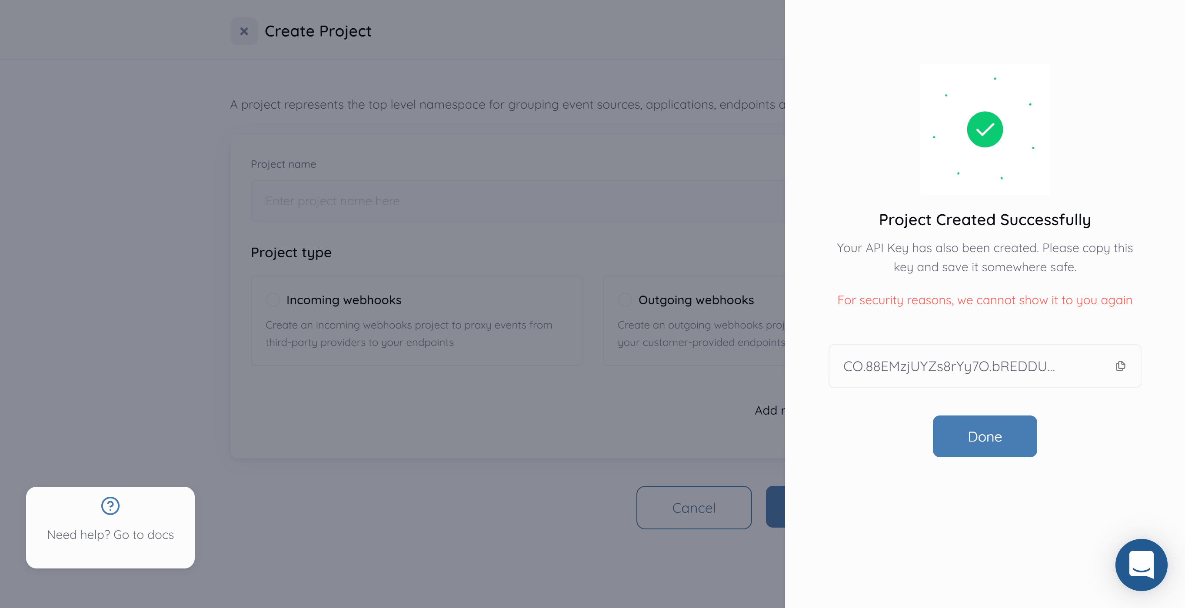Select the Incoming webhooks card description
Viewport: 1185px width, 608px height.
[409, 333]
